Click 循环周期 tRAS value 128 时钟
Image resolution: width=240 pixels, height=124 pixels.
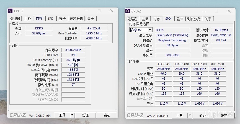73,75
